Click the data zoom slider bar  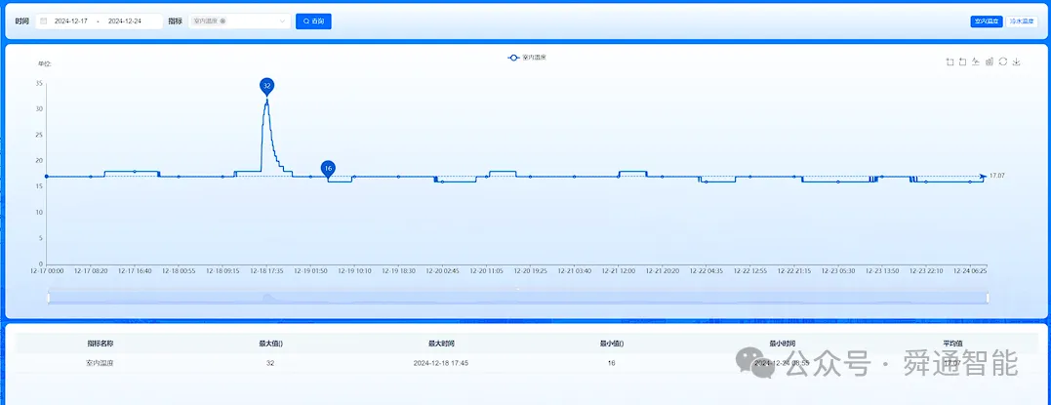[518, 297]
